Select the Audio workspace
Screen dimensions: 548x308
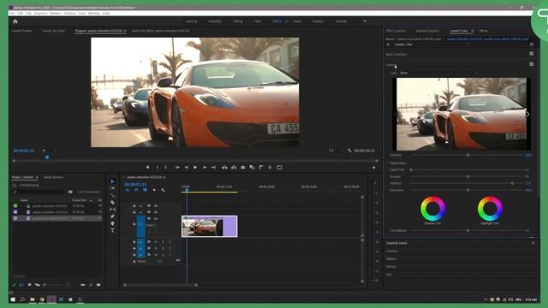(297, 21)
